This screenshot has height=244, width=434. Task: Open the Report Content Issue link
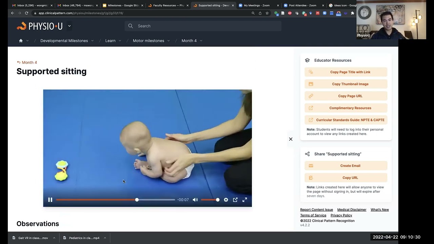pyautogui.click(x=316, y=210)
